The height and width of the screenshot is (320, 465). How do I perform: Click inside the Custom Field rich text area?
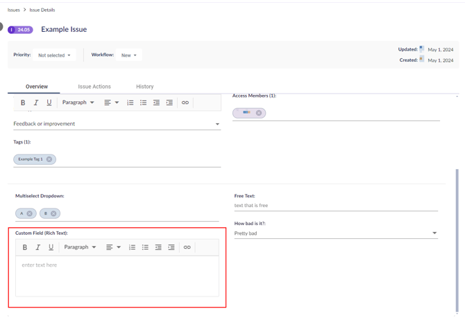point(117,276)
